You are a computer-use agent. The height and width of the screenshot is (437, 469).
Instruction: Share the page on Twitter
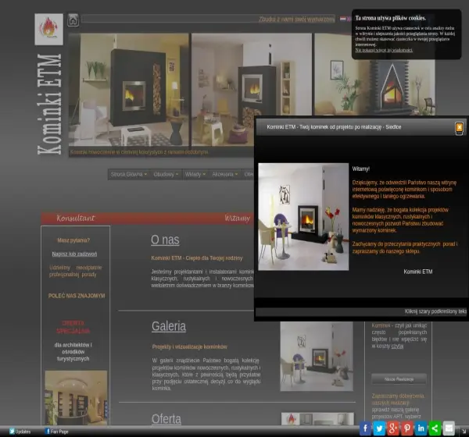point(379,428)
